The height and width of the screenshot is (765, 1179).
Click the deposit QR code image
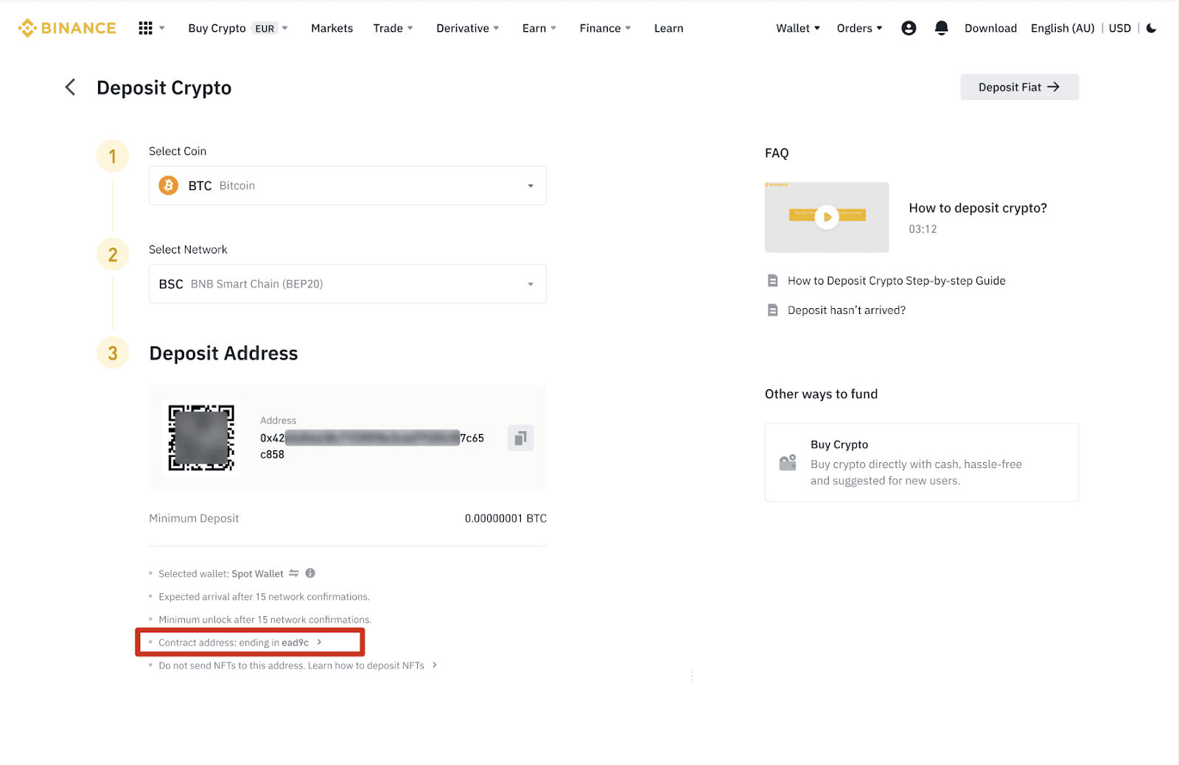click(x=201, y=438)
